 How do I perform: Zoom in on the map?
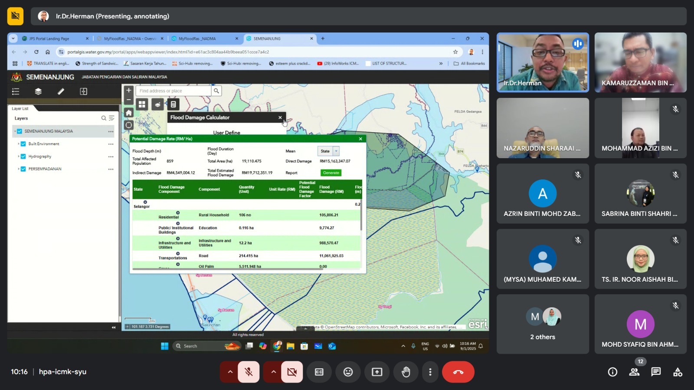128,90
